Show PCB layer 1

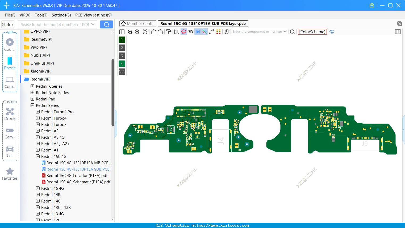pyautogui.click(x=122, y=40)
